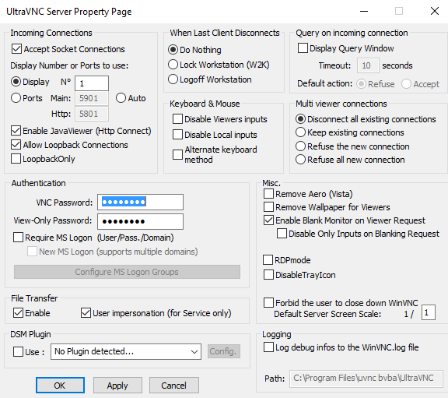The height and width of the screenshot is (398, 448).
Task: Uncheck Enable Blank Monitor on Viewer Request
Action: tap(268, 220)
